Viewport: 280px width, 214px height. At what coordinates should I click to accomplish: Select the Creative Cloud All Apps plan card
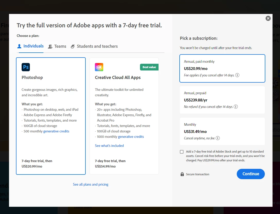[124, 116]
